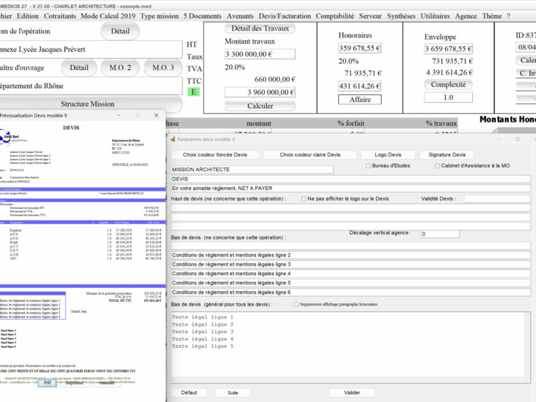Open the Thème menu
This screenshot has width=536, height=402.
click(492, 16)
